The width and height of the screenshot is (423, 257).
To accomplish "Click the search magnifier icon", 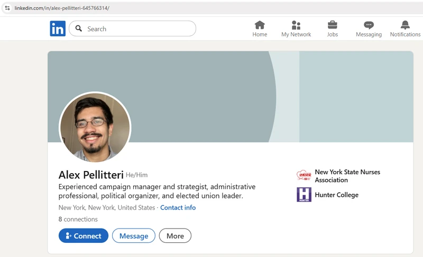I will point(79,28).
